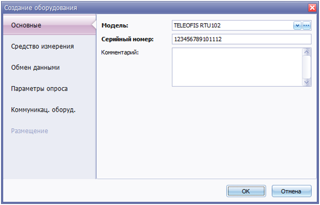Image resolution: width=320 pixels, height=205 pixels.
Task: Click the Создание оборудования title bar
Action: point(155,8)
